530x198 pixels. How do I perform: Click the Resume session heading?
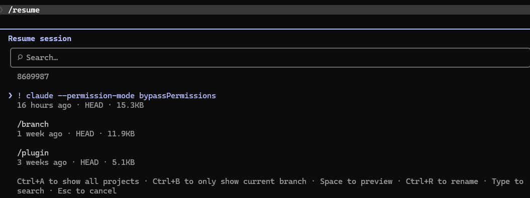(40, 39)
